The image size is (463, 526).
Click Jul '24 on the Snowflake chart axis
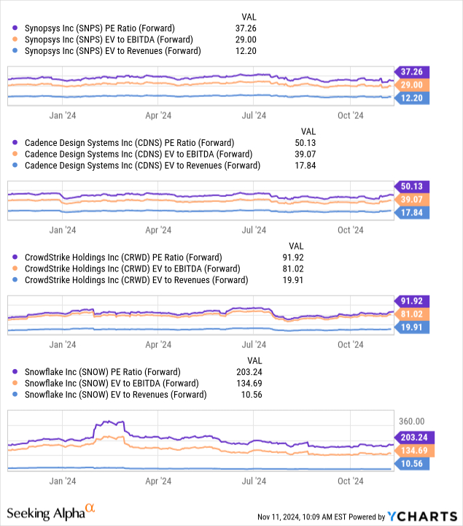[254, 481]
